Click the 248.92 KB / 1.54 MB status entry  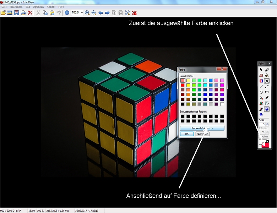click(x=58, y=211)
